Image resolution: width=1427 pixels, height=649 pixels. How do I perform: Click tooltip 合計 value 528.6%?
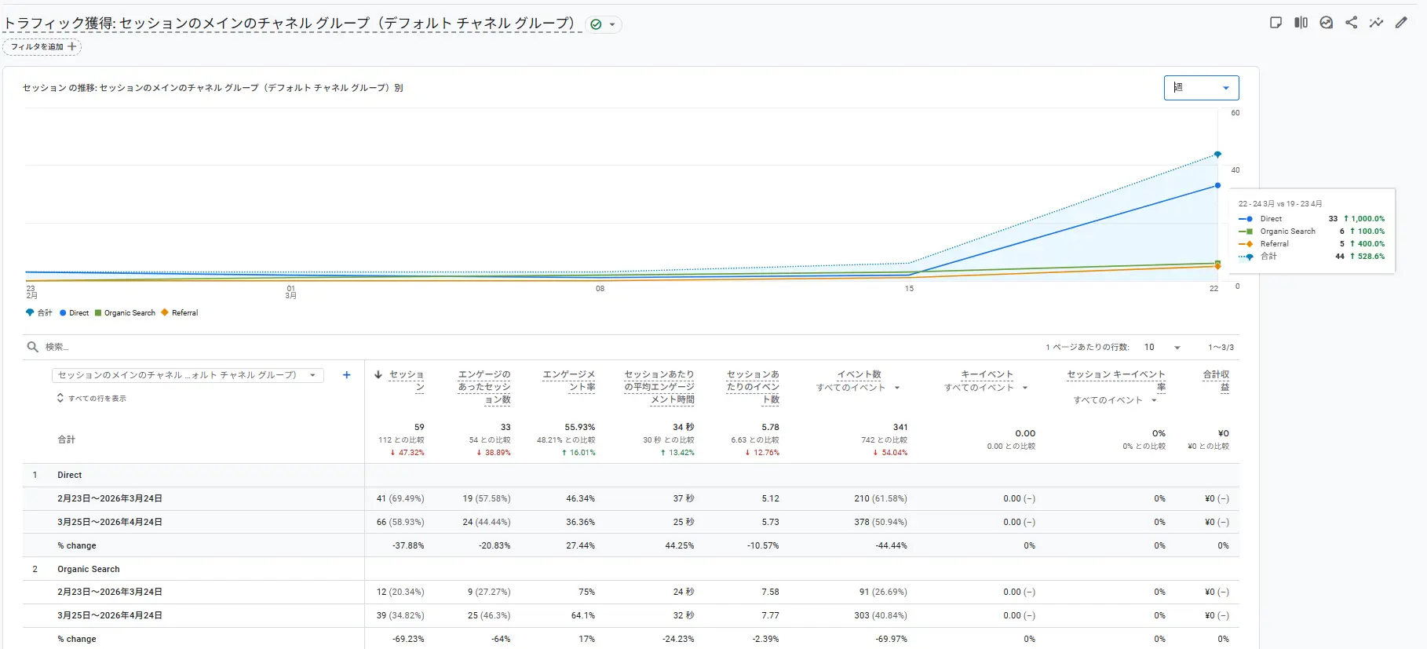1367,257
